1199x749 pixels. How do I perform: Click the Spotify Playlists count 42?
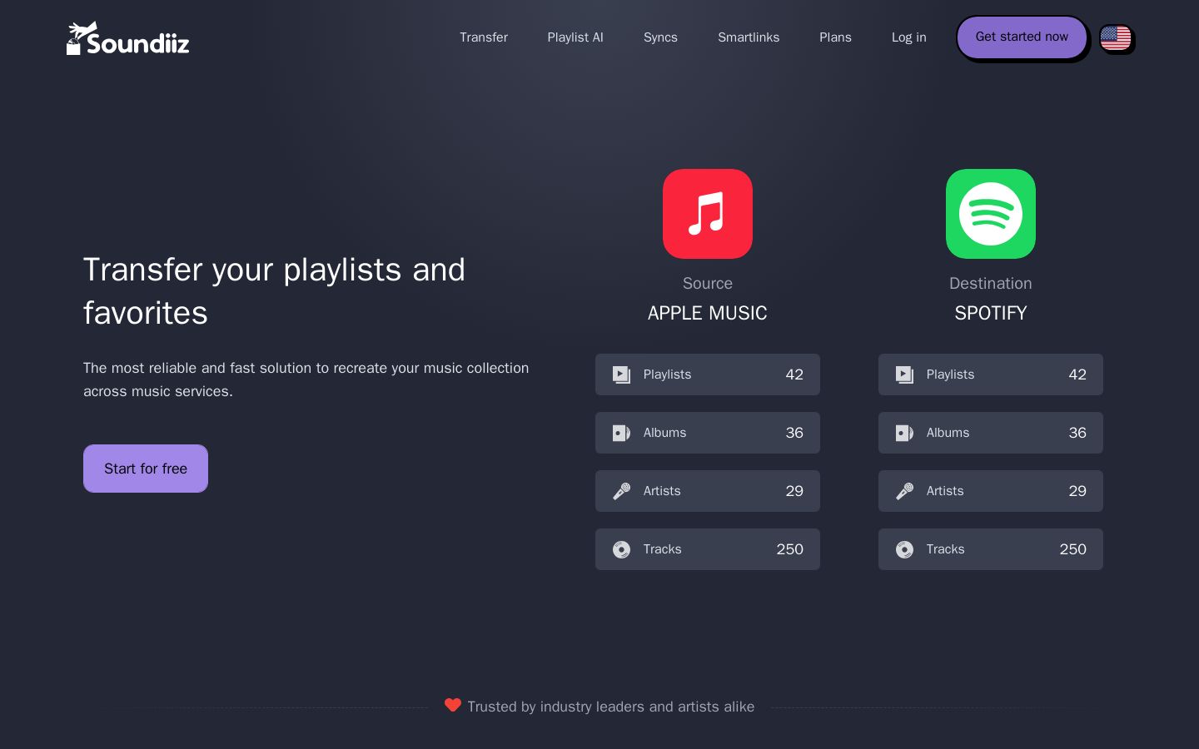(x=1077, y=374)
